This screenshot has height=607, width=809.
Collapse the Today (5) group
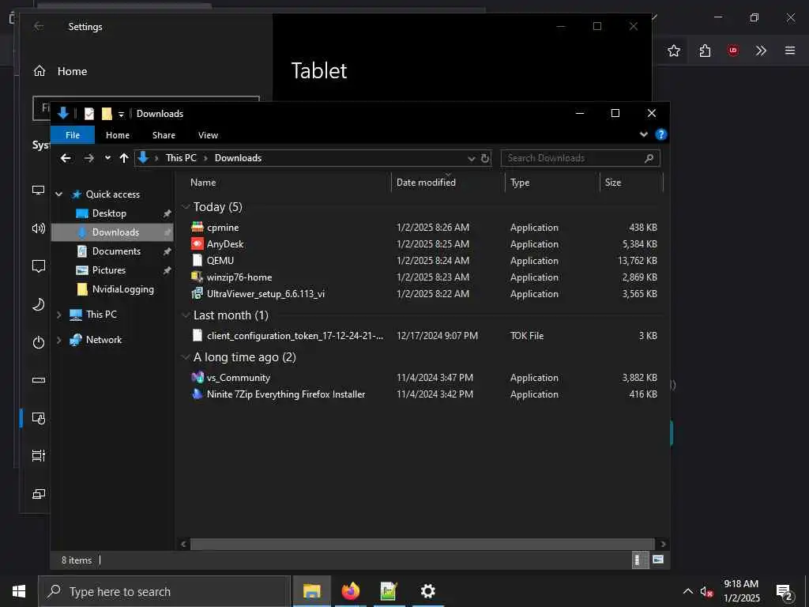coord(186,207)
